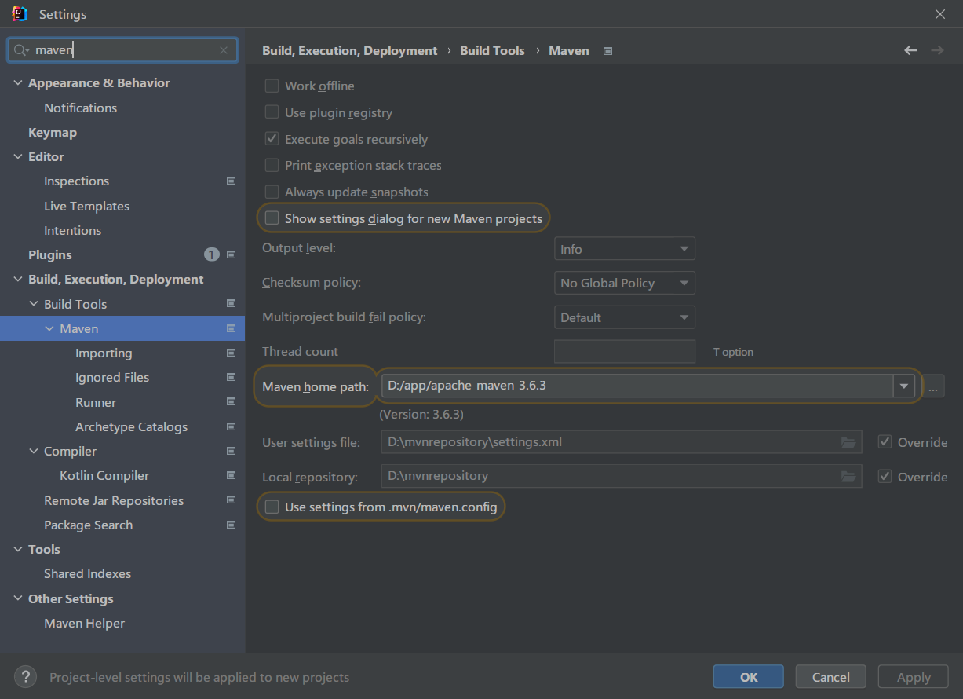This screenshot has width=963, height=699.
Task: Collapse the Tools section
Action: tap(18, 549)
